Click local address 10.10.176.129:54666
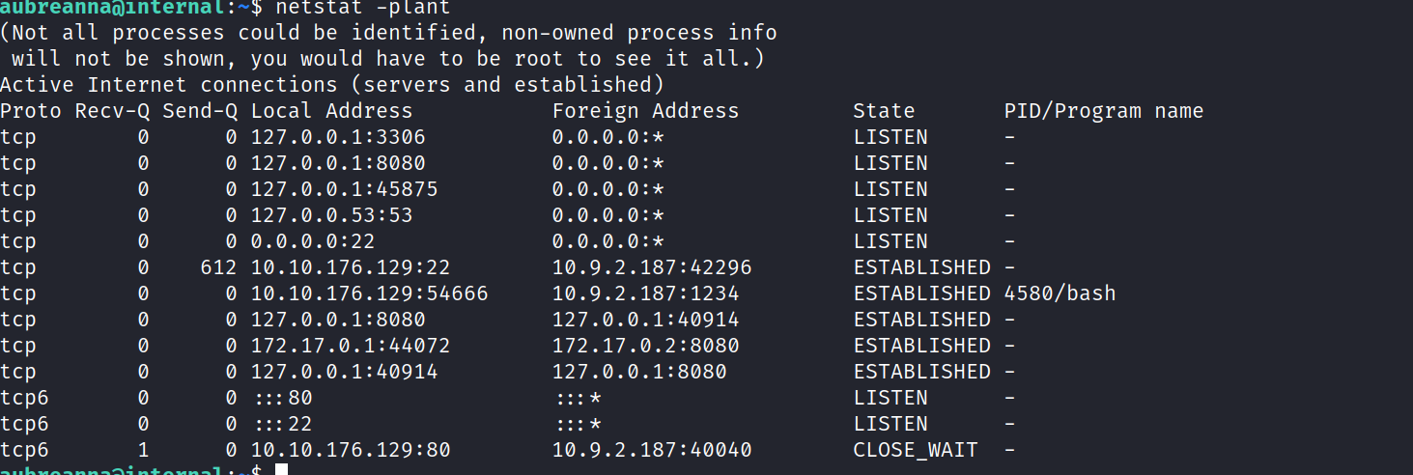This screenshot has height=475, width=1413. point(369,293)
